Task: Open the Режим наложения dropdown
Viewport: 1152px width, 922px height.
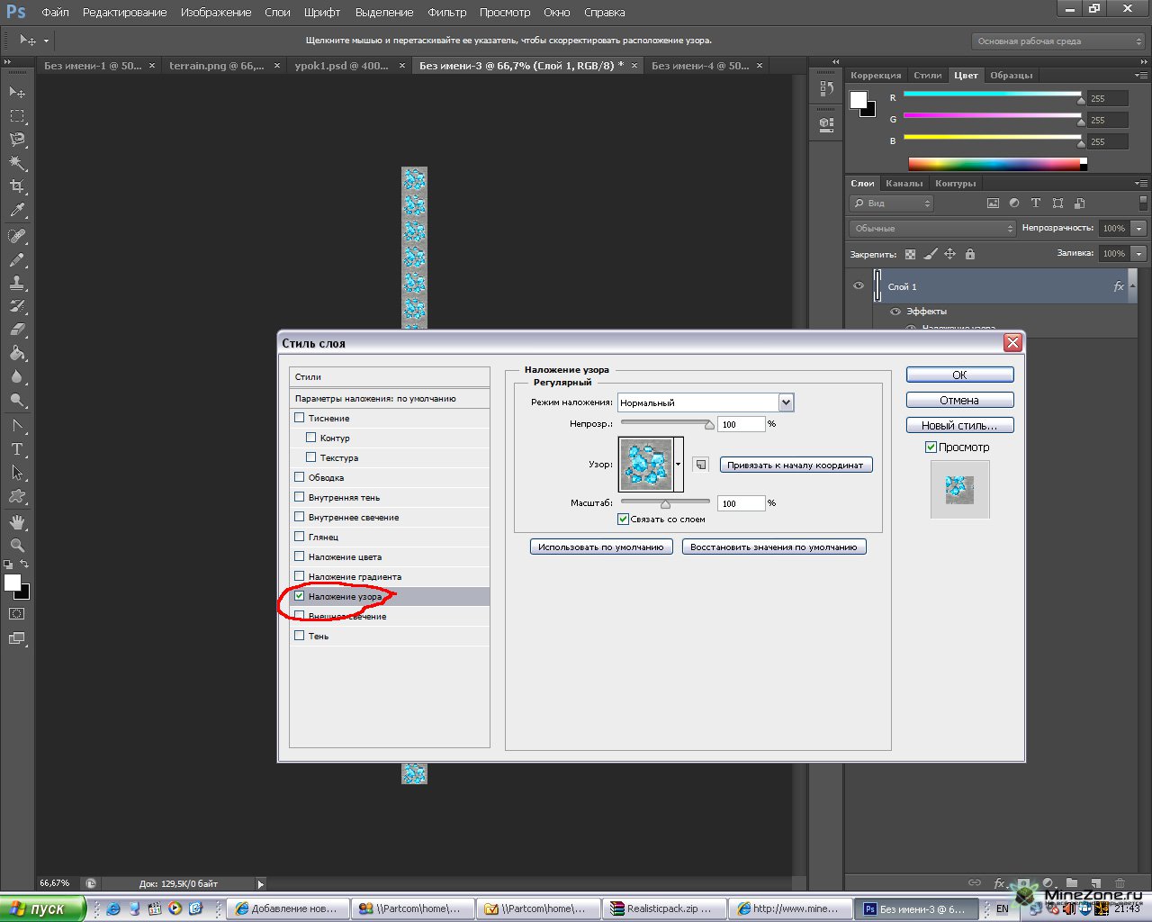Action: (786, 402)
